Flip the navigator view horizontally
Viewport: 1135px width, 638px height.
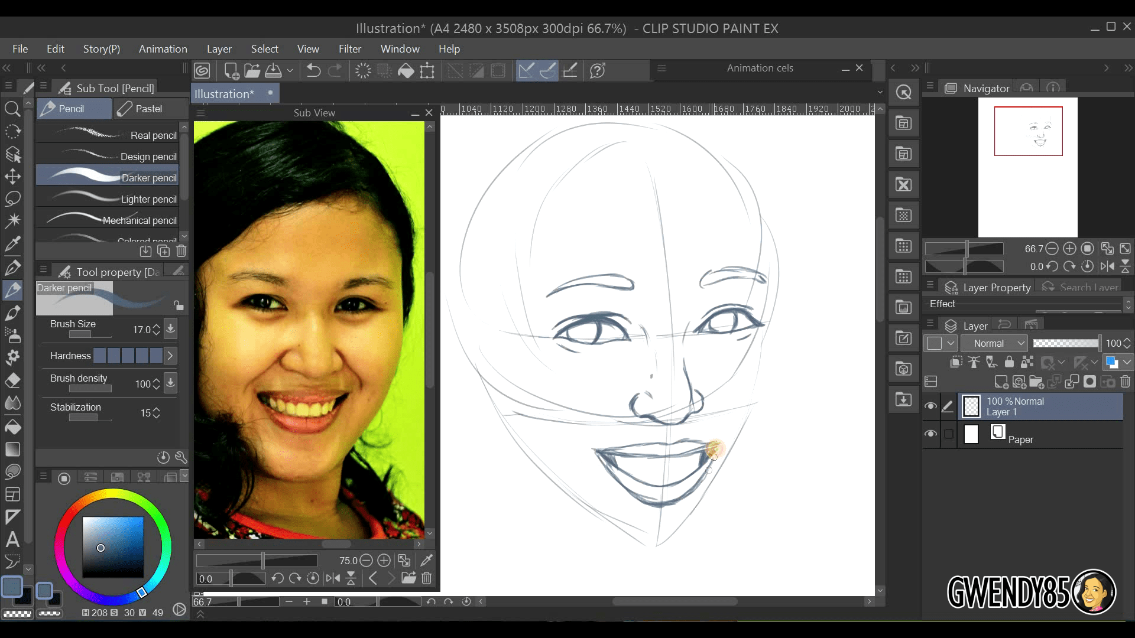[1107, 266]
